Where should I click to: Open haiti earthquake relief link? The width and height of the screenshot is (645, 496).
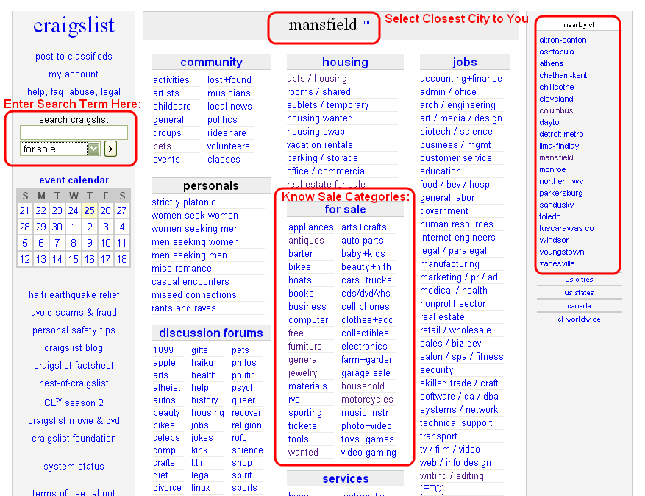[74, 294]
